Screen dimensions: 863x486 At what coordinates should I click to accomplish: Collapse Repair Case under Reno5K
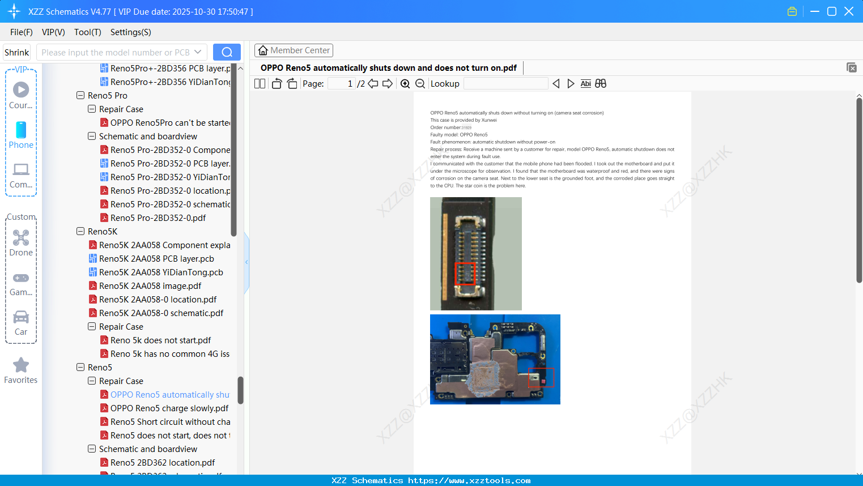[92, 327]
